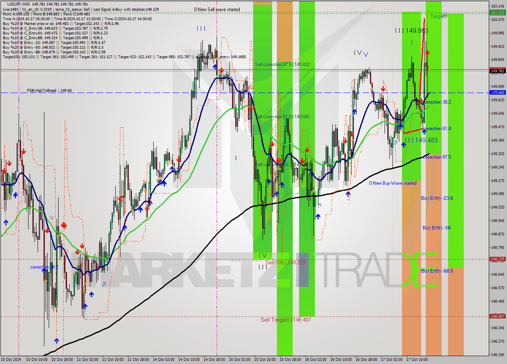Screen dimensions: 507x364
Task: Select the '0 New Buy Wave started' label
Action: (393, 183)
